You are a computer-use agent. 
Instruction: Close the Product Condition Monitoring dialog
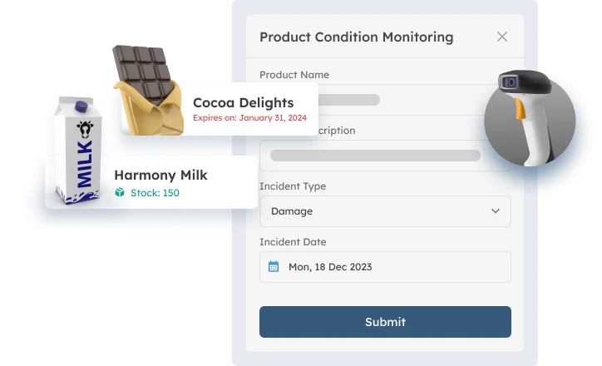[501, 37]
